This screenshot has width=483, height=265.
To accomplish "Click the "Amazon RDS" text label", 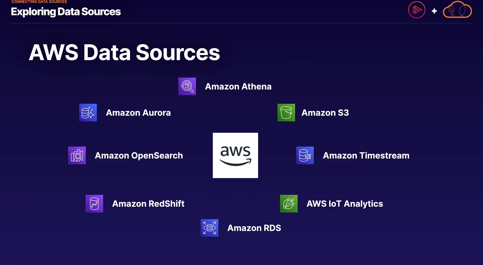I will 254,228.
